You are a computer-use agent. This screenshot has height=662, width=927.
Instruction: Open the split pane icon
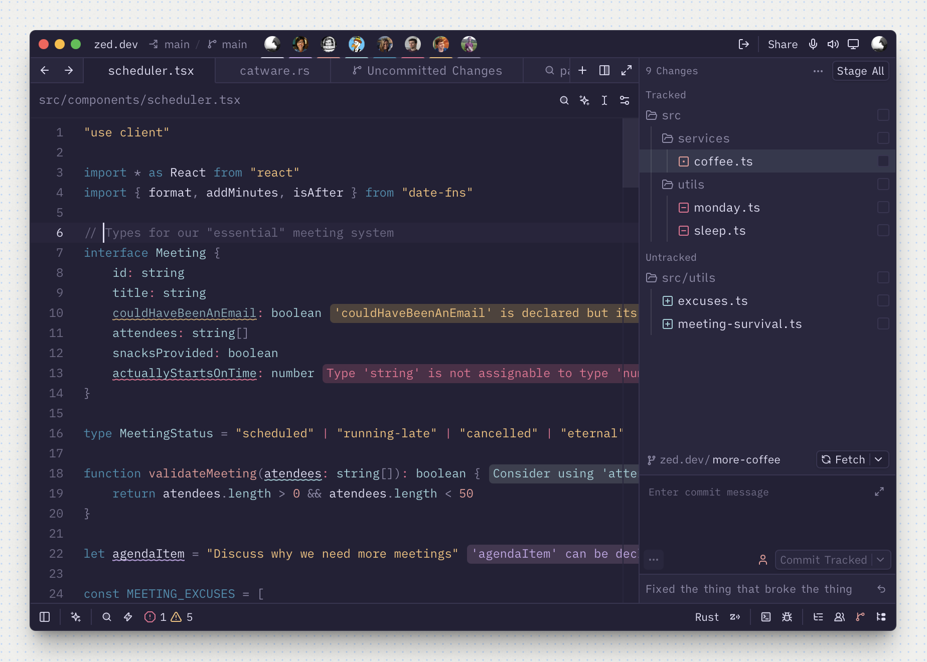(x=604, y=71)
